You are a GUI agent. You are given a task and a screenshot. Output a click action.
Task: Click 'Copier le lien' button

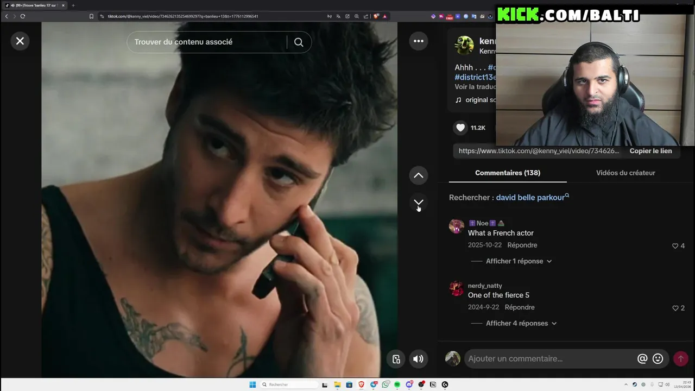click(650, 151)
